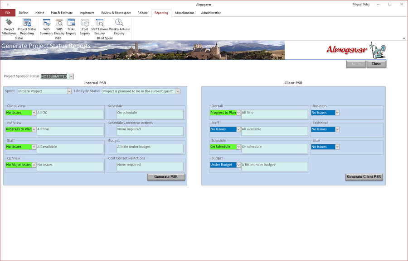Open Staff Labour Enquiry
The height and width of the screenshot is (261, 408).
pyautogui.click(x=99, y=27)
